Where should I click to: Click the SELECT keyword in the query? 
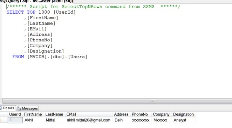click(x=15, y=12)
